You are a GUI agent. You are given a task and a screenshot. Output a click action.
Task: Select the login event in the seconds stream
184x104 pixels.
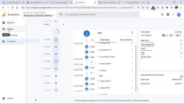click(x=87, y=57)
